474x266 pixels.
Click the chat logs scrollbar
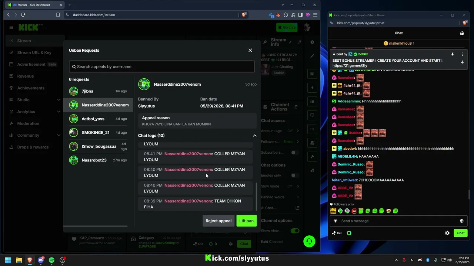tap(256, 196)
